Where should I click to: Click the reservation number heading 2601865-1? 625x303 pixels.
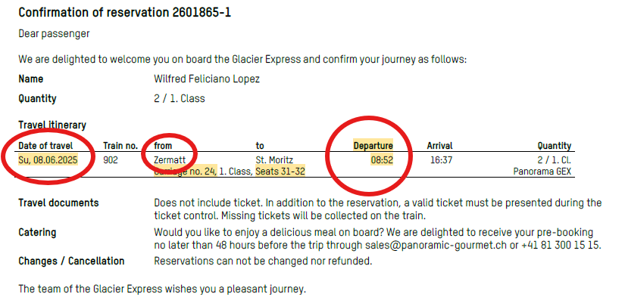click(202, 12)
